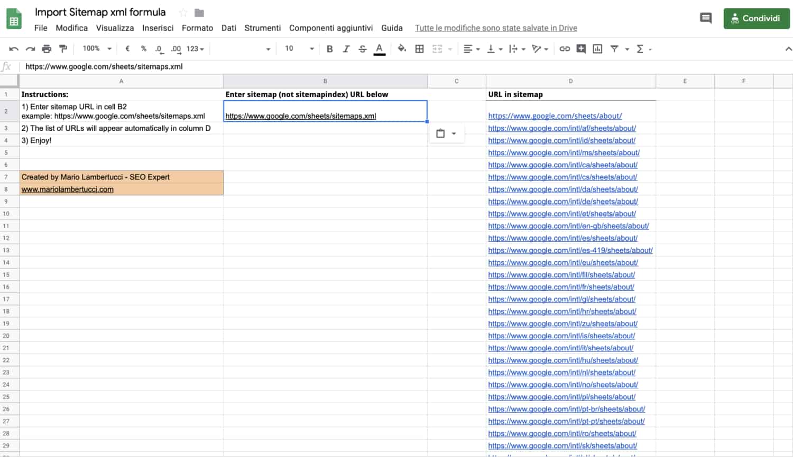Click the Condividi share button
Image resolution: width=793 pixels, height=457 pixels.
(x=757, y=18)
